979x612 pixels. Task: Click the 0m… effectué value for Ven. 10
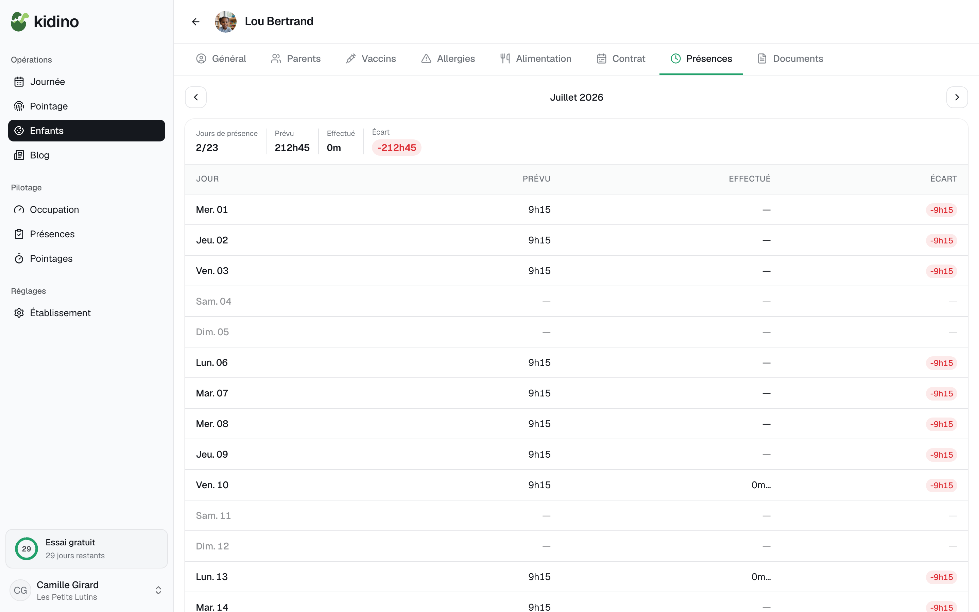(x=761, y=485)
